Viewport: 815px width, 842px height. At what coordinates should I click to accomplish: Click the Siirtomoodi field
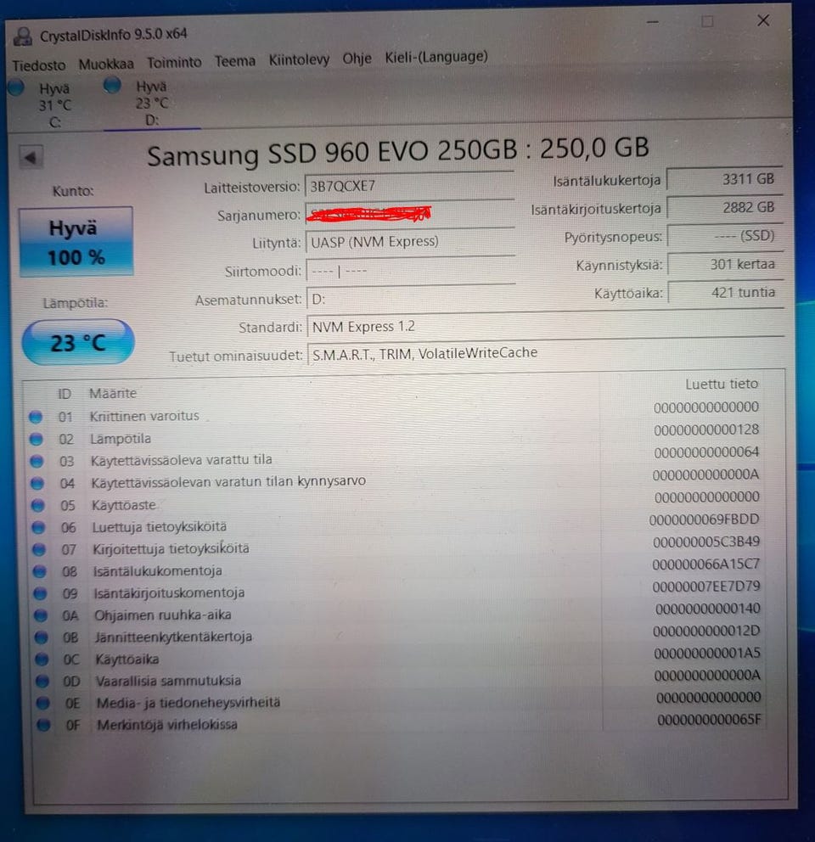(x=410, y=270)
